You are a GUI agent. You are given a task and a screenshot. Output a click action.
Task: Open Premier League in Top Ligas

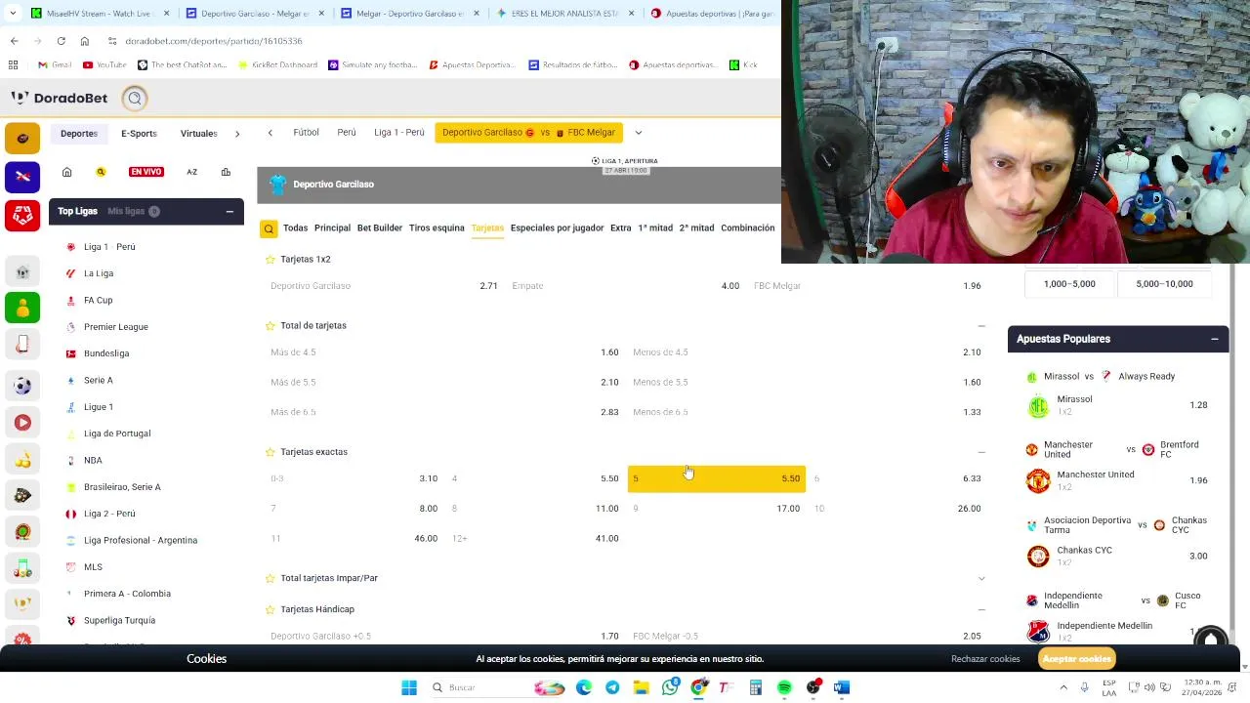(116, 327)
